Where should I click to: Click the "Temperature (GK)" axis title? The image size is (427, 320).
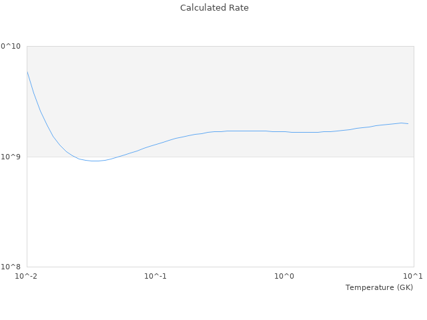click(x=379, y=287)
